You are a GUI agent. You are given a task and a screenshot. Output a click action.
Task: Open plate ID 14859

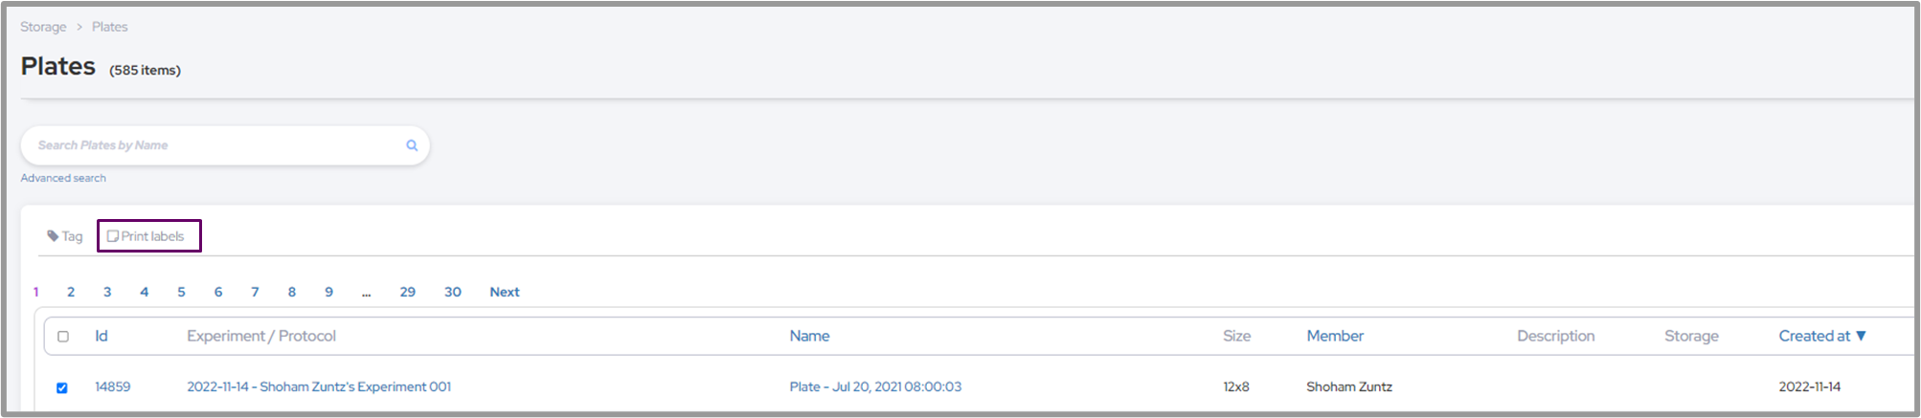[113, 386]
